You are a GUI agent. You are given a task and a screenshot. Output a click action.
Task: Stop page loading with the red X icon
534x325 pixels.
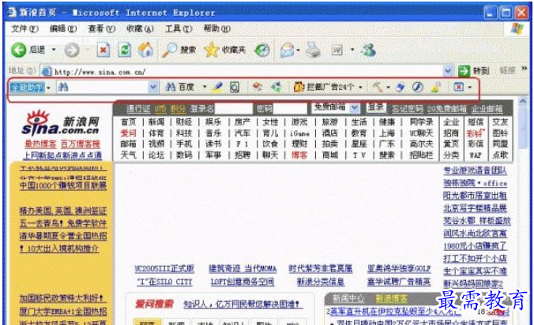point(103,50)
